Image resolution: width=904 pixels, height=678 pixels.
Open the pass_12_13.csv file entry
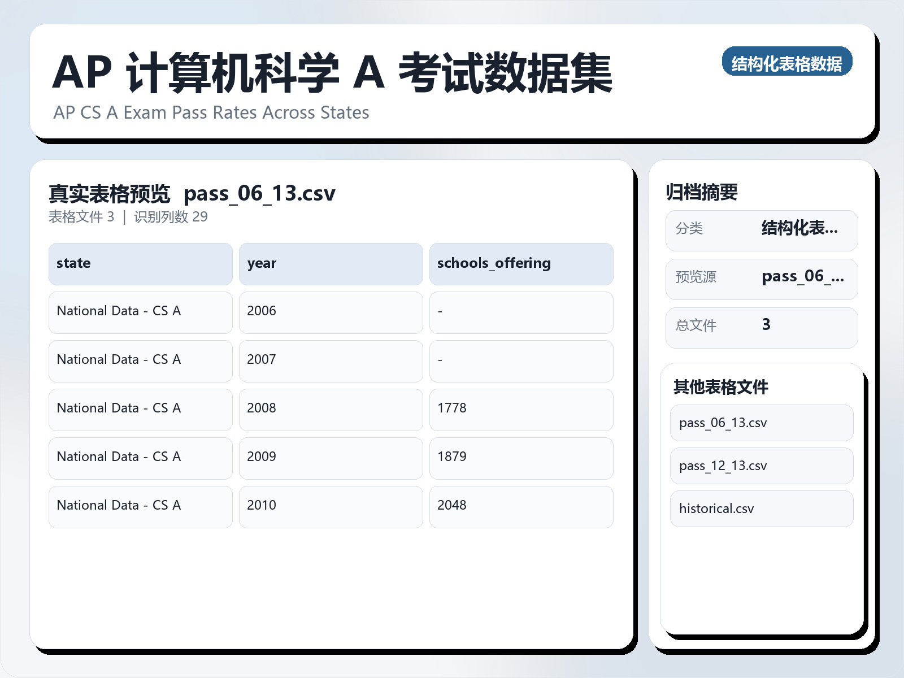coord(761,466)
